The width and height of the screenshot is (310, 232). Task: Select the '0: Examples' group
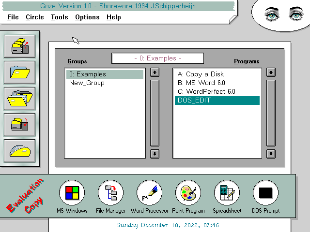[105, 74]
